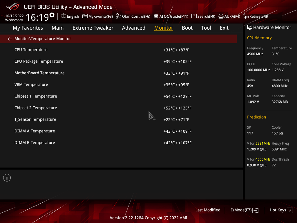Click the info circle icon
The width and height of the screenshot is (297, 223).
7,178
